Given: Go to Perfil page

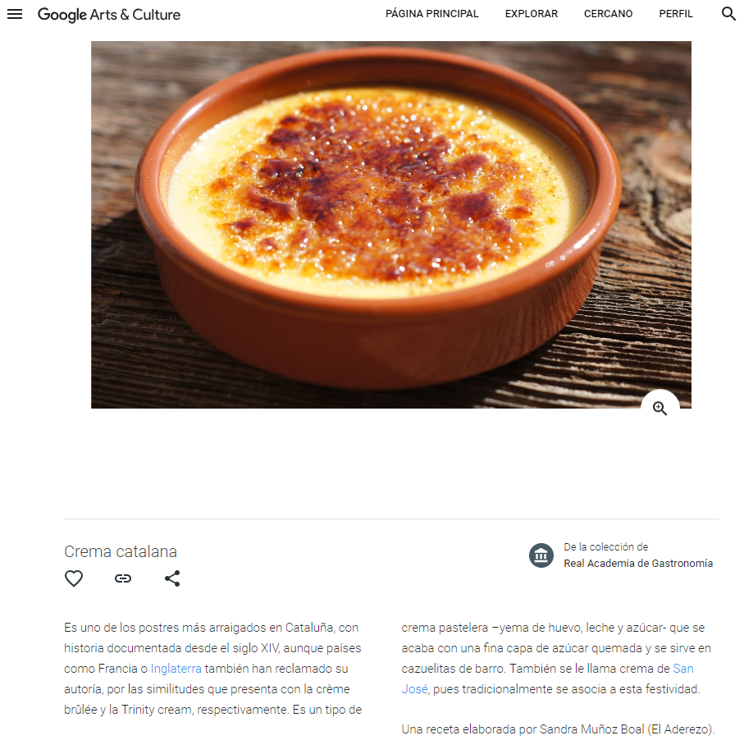Looking at the screenshot, I should tap(676, 14).
